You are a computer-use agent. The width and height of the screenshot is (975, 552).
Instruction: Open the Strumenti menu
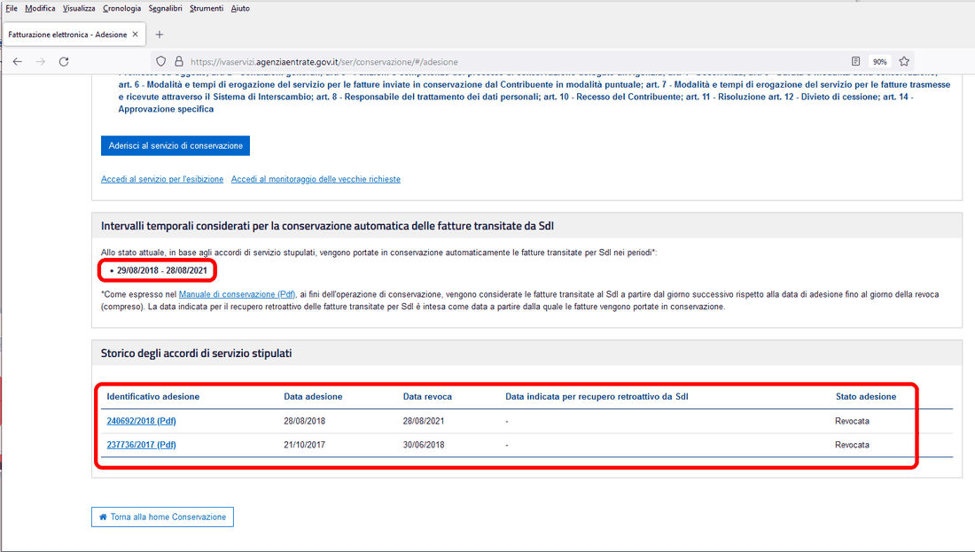[207, 8]
